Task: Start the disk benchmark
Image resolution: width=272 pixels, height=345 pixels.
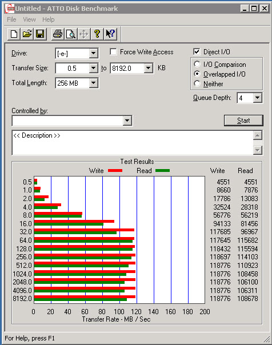Action: (x=243, y=121)
